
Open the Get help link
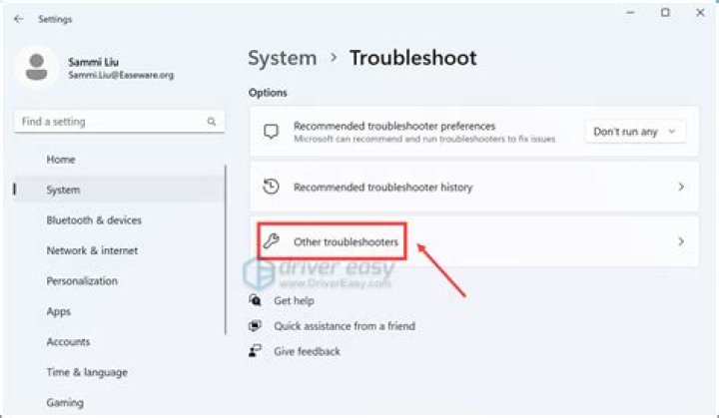(x=294, y=300)
